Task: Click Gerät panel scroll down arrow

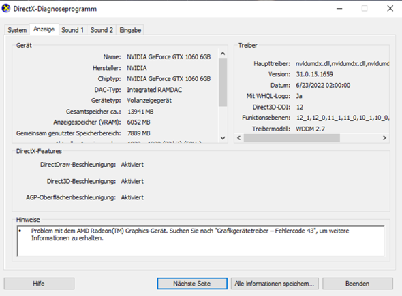Action: (223, 138)
